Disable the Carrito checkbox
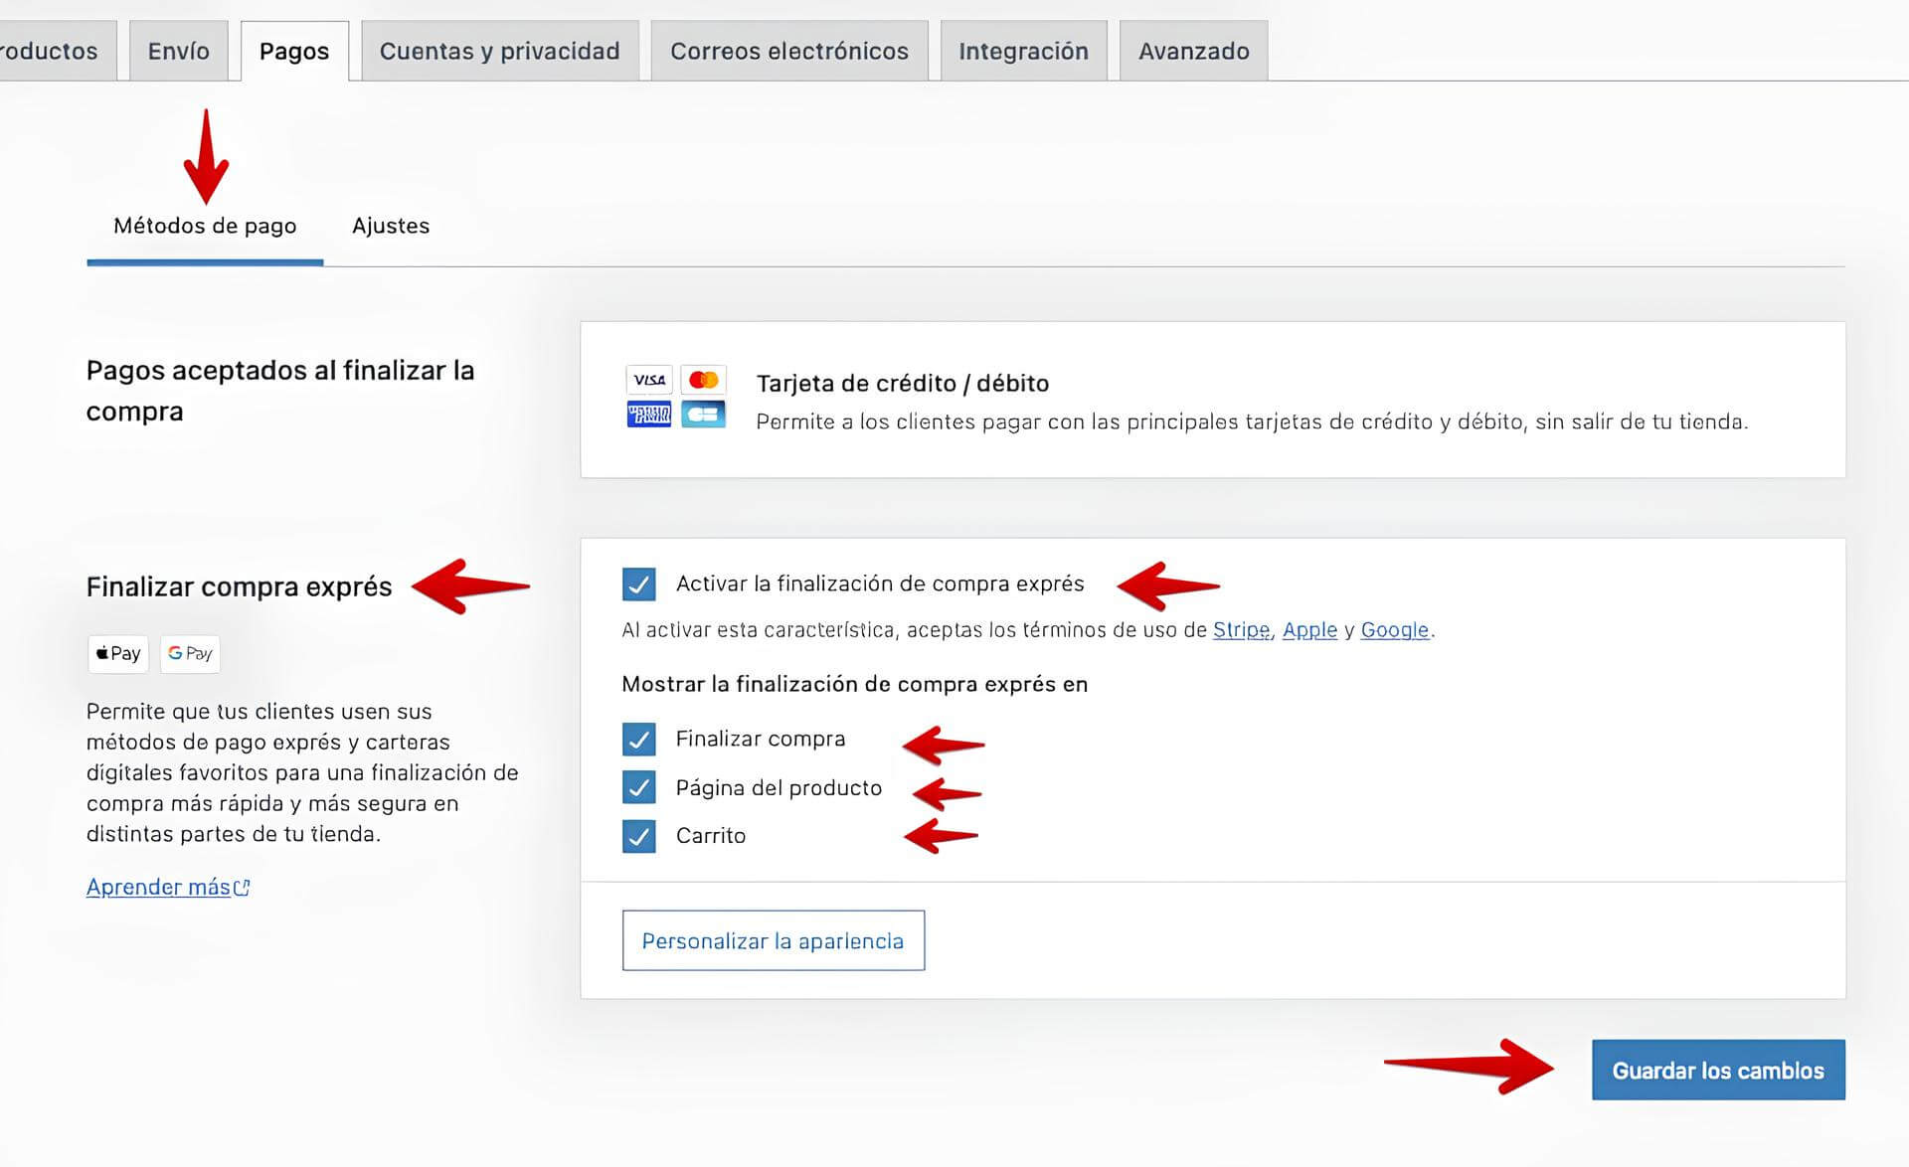Viewport: 1909px width, 1167px height. click(x=638, y=836)
